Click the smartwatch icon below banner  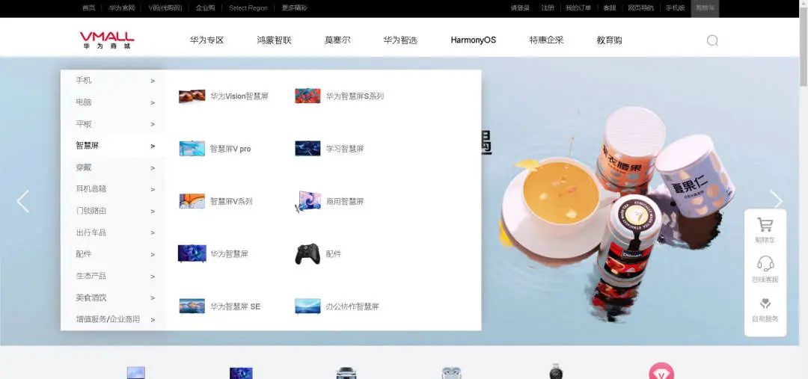click(555, 372)
